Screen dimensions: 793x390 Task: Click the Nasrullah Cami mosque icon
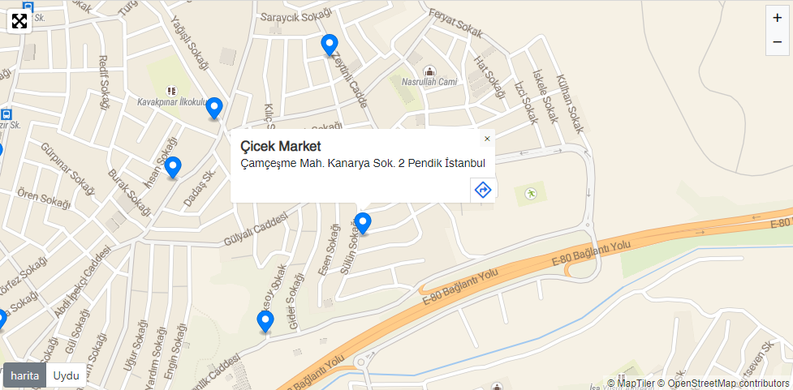pyautogui.click(x=429, y=71)
